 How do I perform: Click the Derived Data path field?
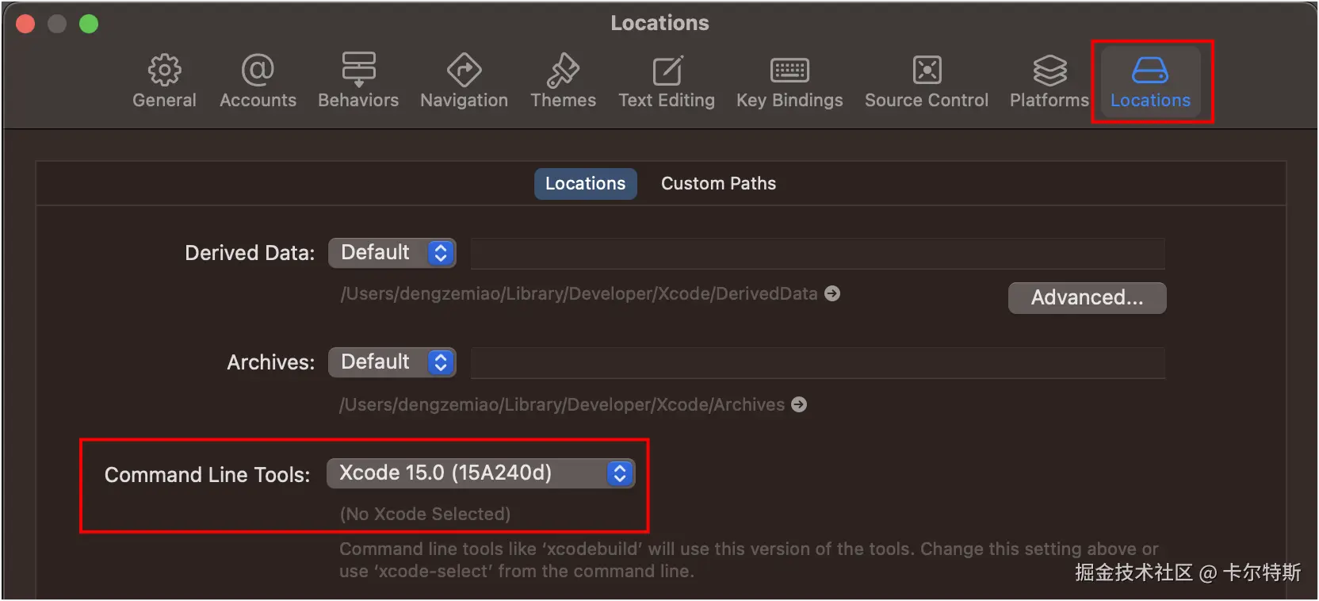(x=817, y=254)
